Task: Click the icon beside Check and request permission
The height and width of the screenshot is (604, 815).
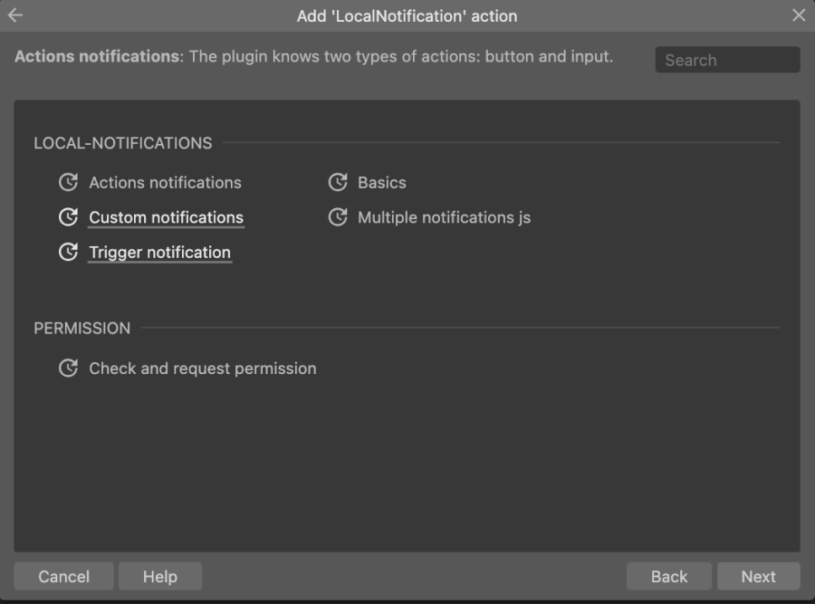Action: (x=68, y=369)
